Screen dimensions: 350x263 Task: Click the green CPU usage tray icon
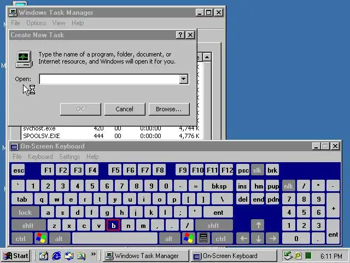tap(308, 255)
